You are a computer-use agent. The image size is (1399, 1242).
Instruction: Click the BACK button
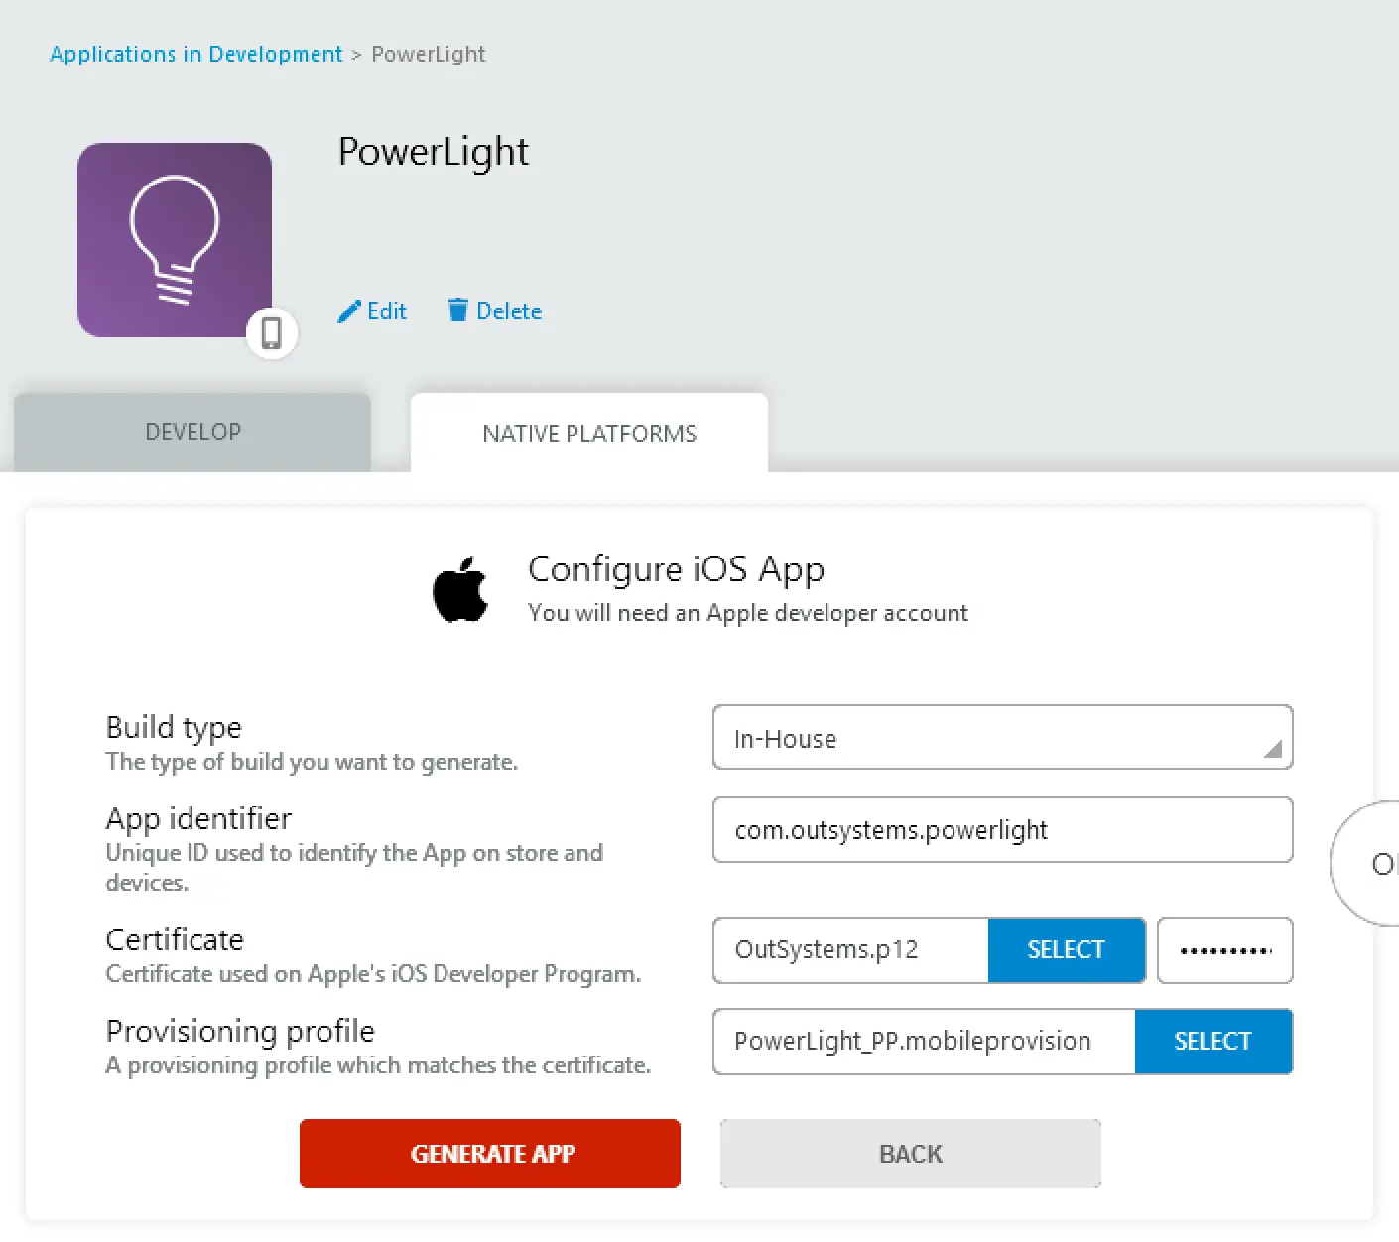[911, 1154]
